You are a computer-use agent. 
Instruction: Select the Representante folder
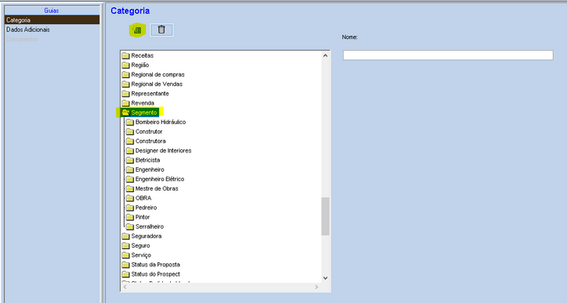[150, 94]
